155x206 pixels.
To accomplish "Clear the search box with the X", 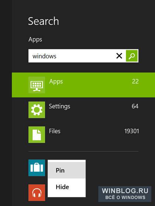I will 119,56.
